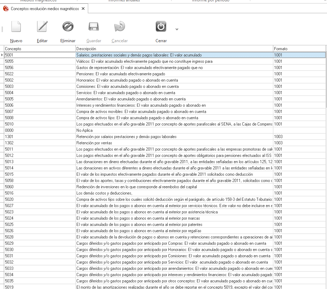Close the Conceptos resolución medios magnéticos tab
This screenshot has width=327, height=289.
point(83,9)
